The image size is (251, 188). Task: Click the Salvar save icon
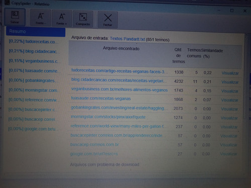point(15,17)
